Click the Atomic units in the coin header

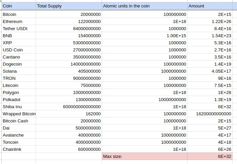pos(144,6)
